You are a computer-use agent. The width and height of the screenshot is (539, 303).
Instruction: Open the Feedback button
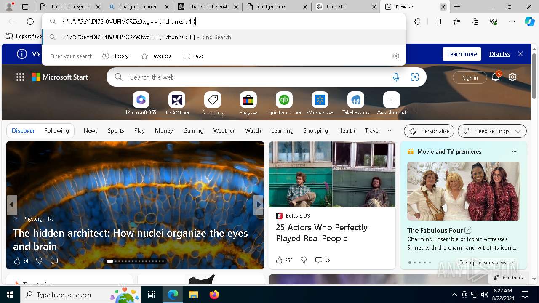click(509, 277)
